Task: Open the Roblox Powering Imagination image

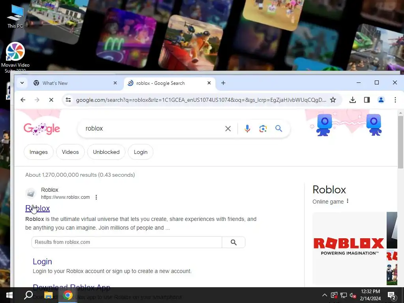Action: tap(349, 248)
